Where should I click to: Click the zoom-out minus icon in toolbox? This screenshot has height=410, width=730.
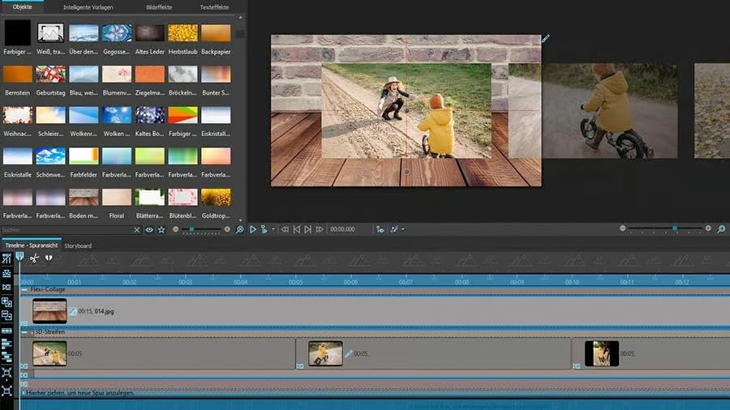coord(175,230)
